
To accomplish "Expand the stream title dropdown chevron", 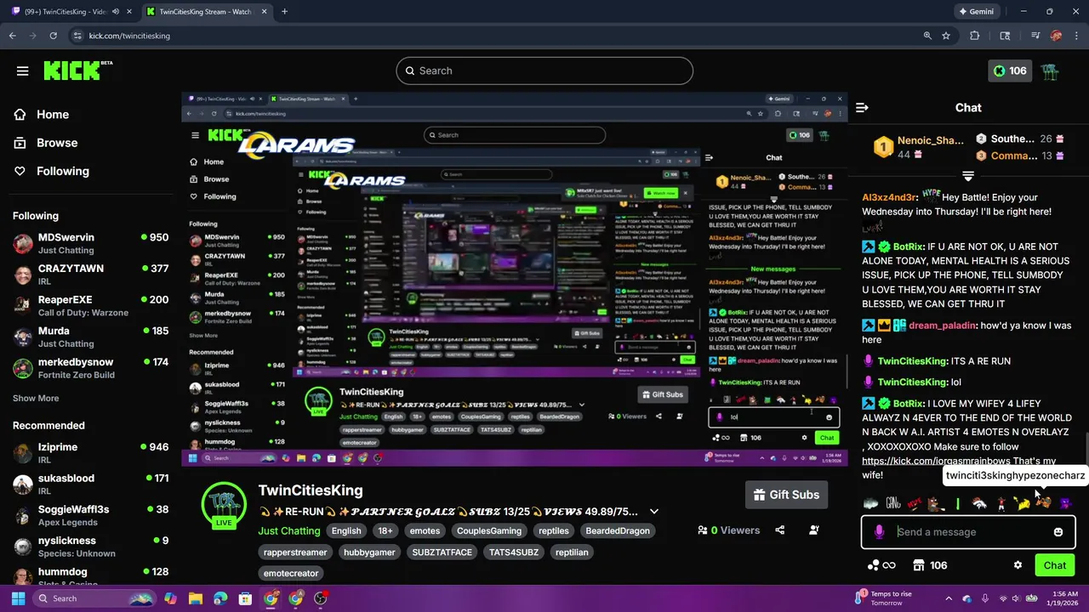I will click(x=653, y=512).
